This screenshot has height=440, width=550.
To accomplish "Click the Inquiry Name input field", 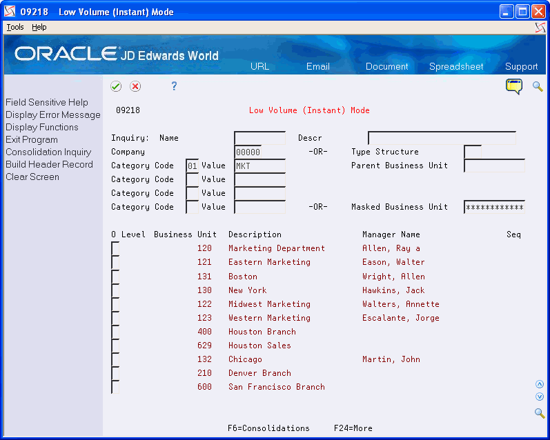I will click(x=260, y=138).
